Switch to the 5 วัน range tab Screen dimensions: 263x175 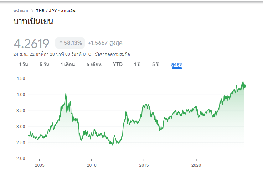[x=44, y=65]
